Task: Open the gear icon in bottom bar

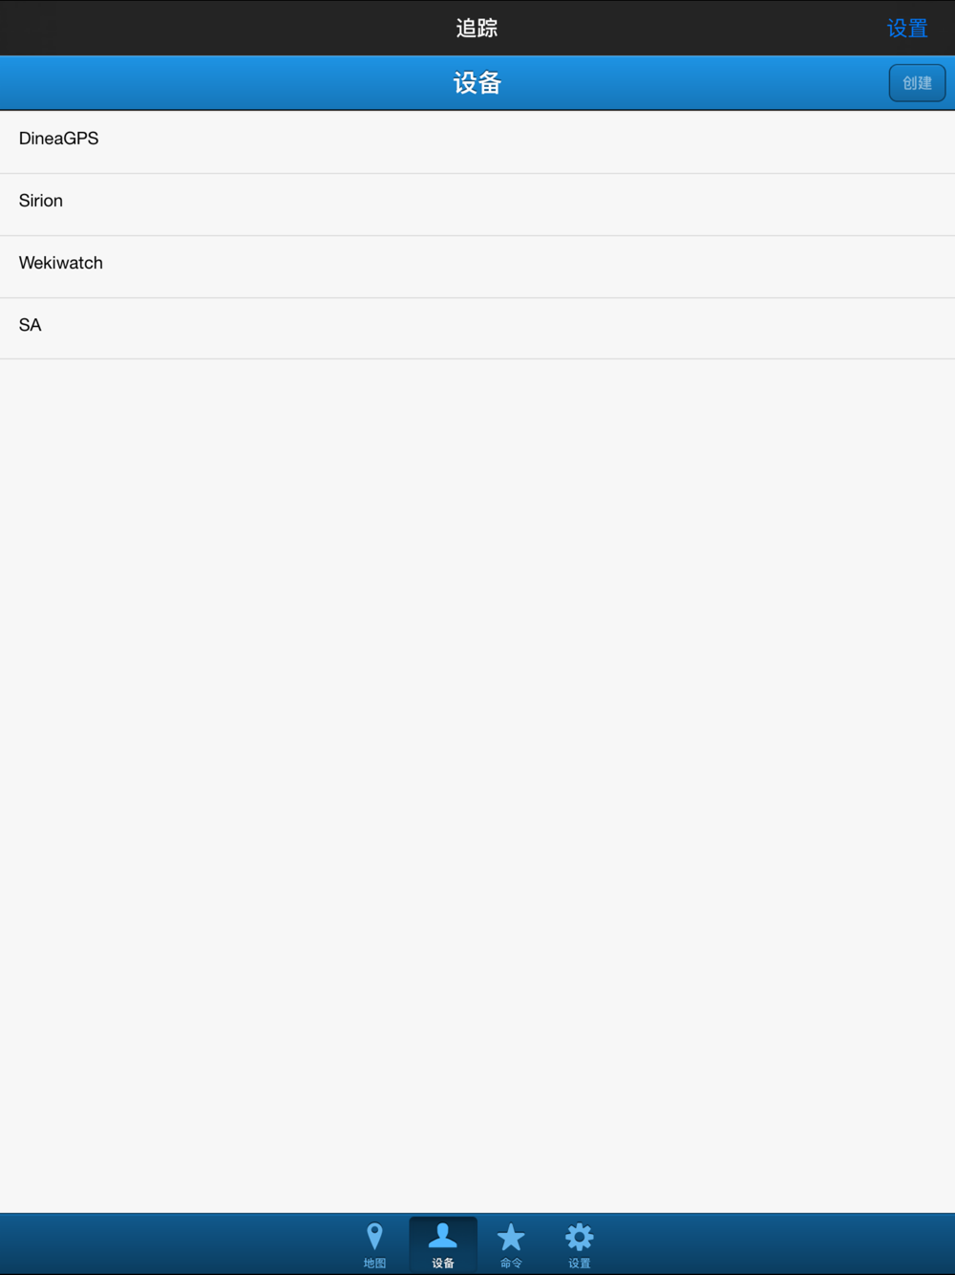Action: 579,1237
